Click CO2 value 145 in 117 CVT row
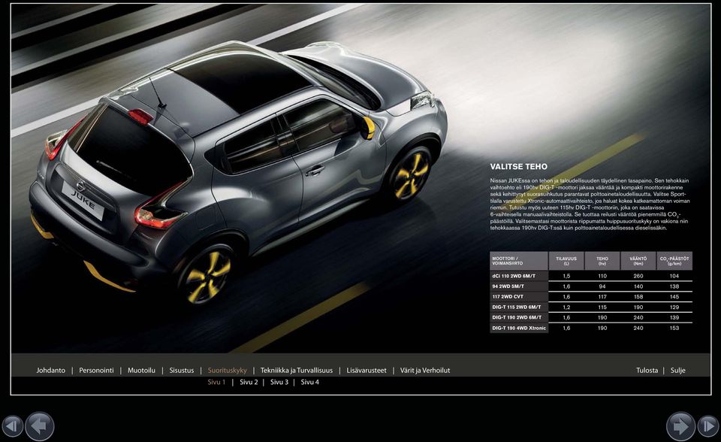721x442 pixels. click(x=674, y=296)
